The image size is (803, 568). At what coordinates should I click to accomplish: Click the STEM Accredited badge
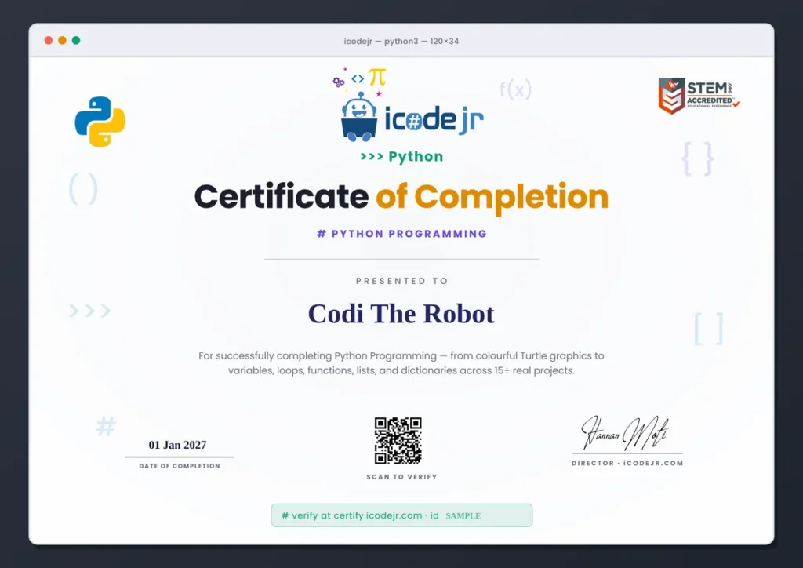tap(699, 95)
